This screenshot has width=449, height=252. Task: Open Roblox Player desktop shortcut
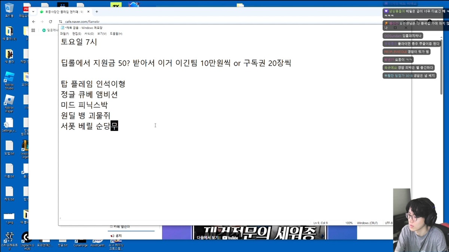[x=9, y=101]
